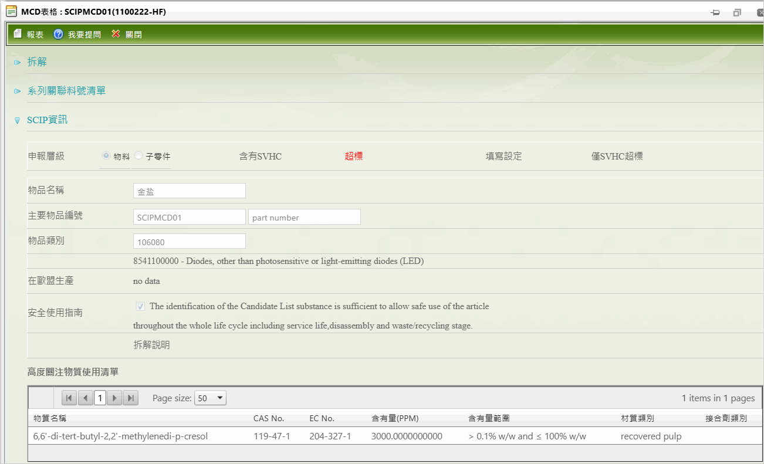Click the 材質類別 column header
This screenshot has height=464, width=764.
637,418
